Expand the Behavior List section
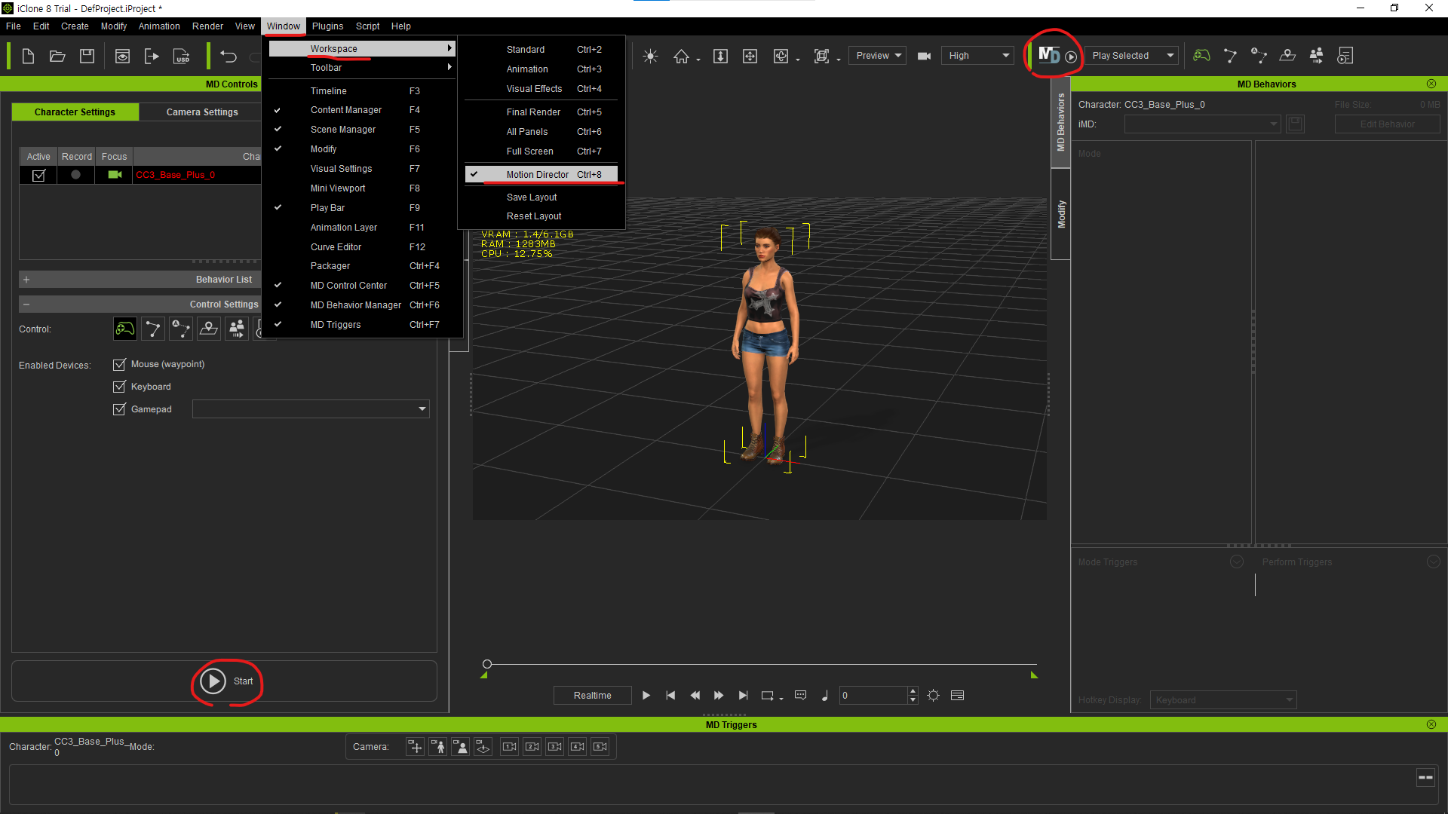The width and height of the screenshot is (1448, 814). [26, 280]
